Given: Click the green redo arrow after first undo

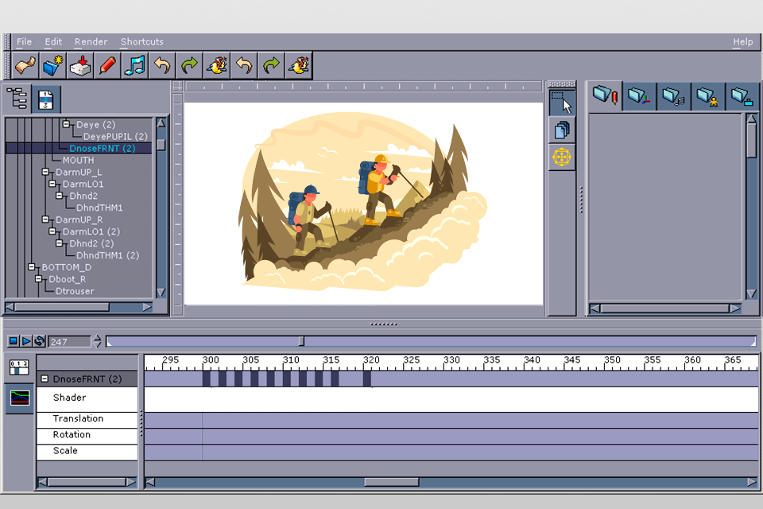Looking at the screenshot, I should [x=189, y=65].
